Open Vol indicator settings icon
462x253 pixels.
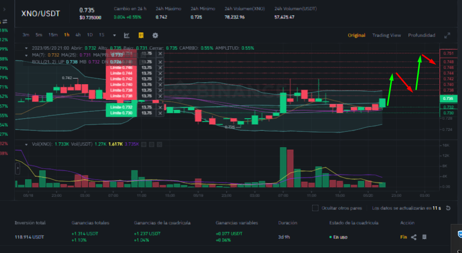[151, 144]
